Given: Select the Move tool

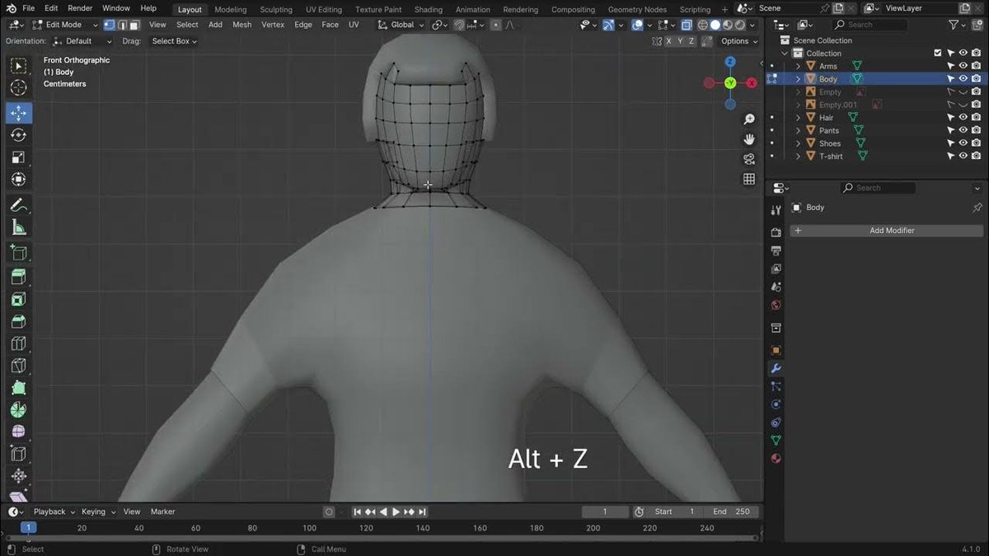Looking at the screenshot, I should coord(18,113).
